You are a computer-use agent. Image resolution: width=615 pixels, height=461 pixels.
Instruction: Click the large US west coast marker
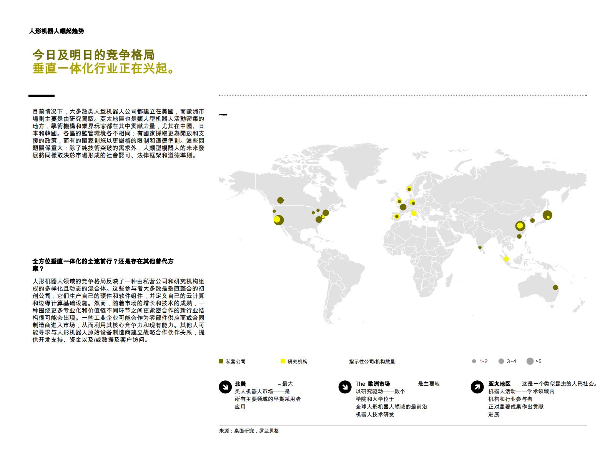[x=279, y=220]
